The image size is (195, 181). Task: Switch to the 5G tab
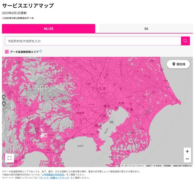146,28
